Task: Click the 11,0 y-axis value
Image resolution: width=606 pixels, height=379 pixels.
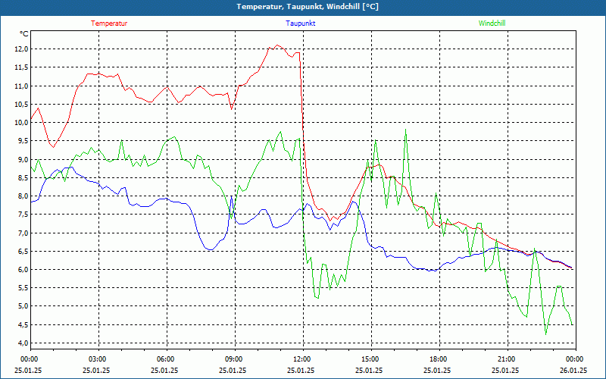Action: (x=22, y=86)
